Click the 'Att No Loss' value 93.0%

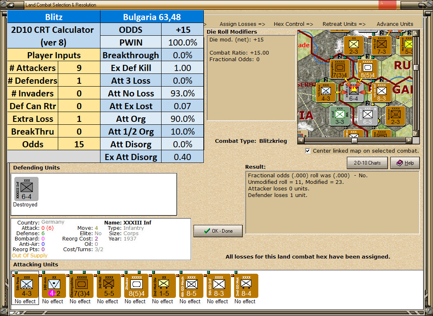[182, 94]
